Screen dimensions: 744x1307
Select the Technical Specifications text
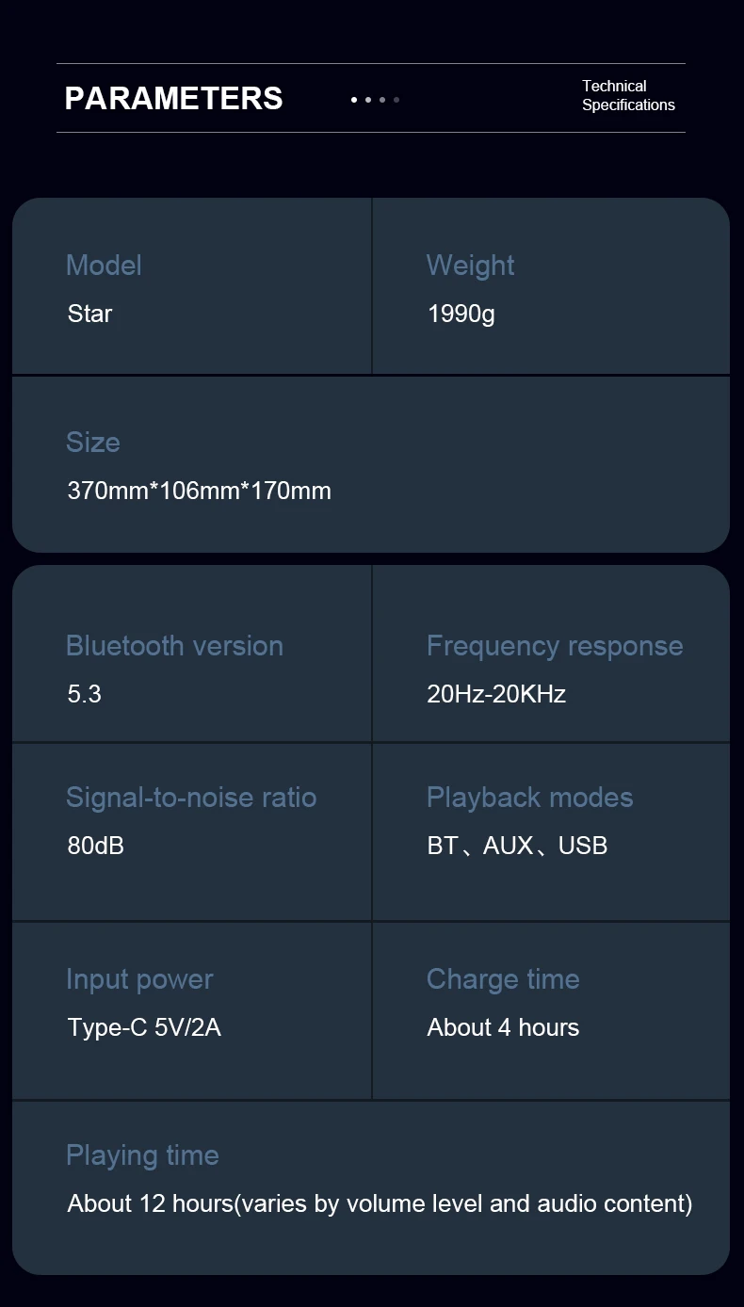(627, 95)
